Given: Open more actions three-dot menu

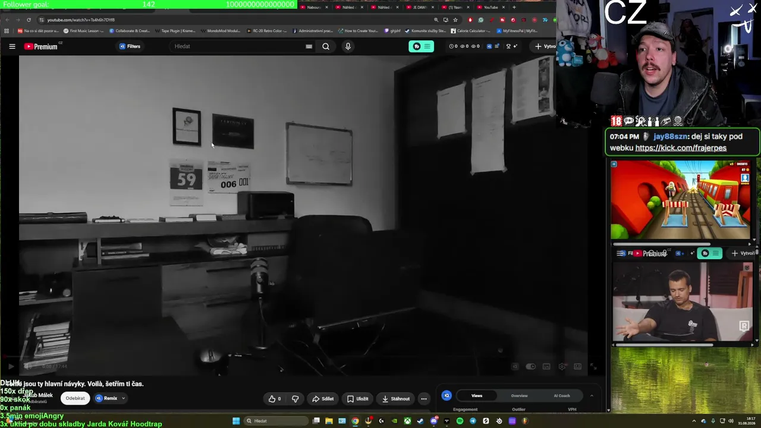Looking at the screenshot, I should tap(423, 399).
